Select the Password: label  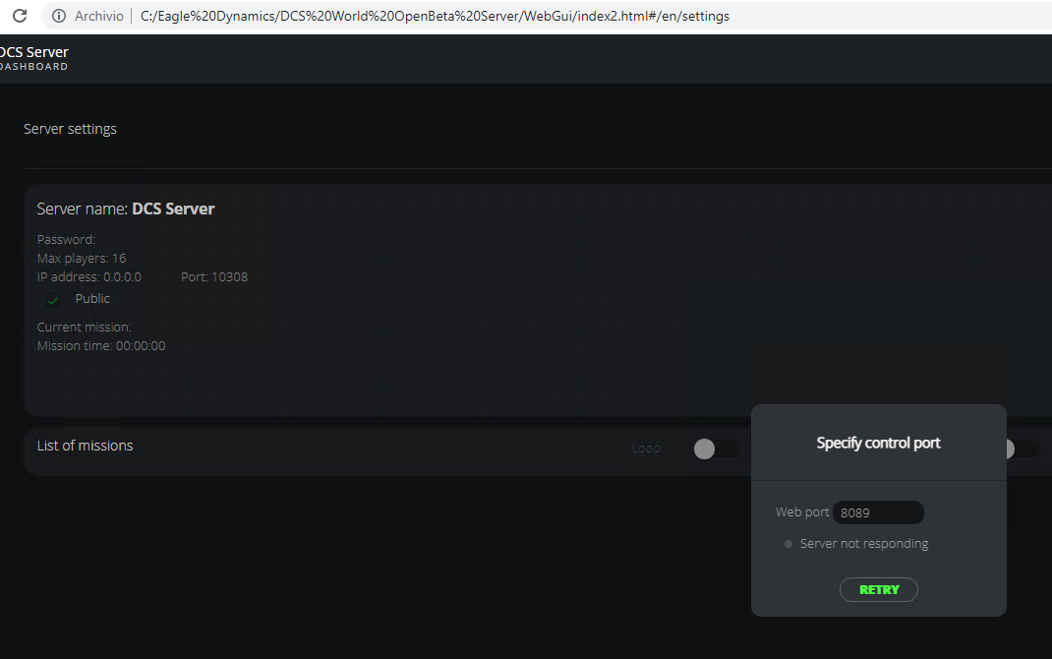tap(66, 240)
